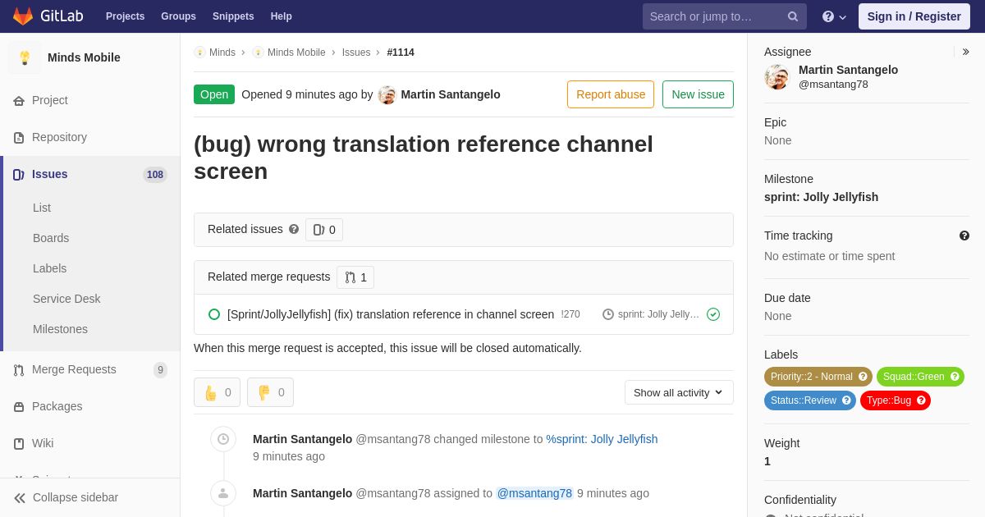Click the milestone change clock icon in activity

click(223, 439)
